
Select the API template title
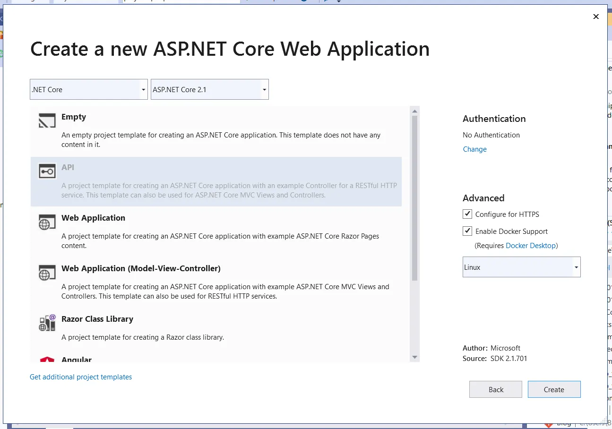[68, 167]
